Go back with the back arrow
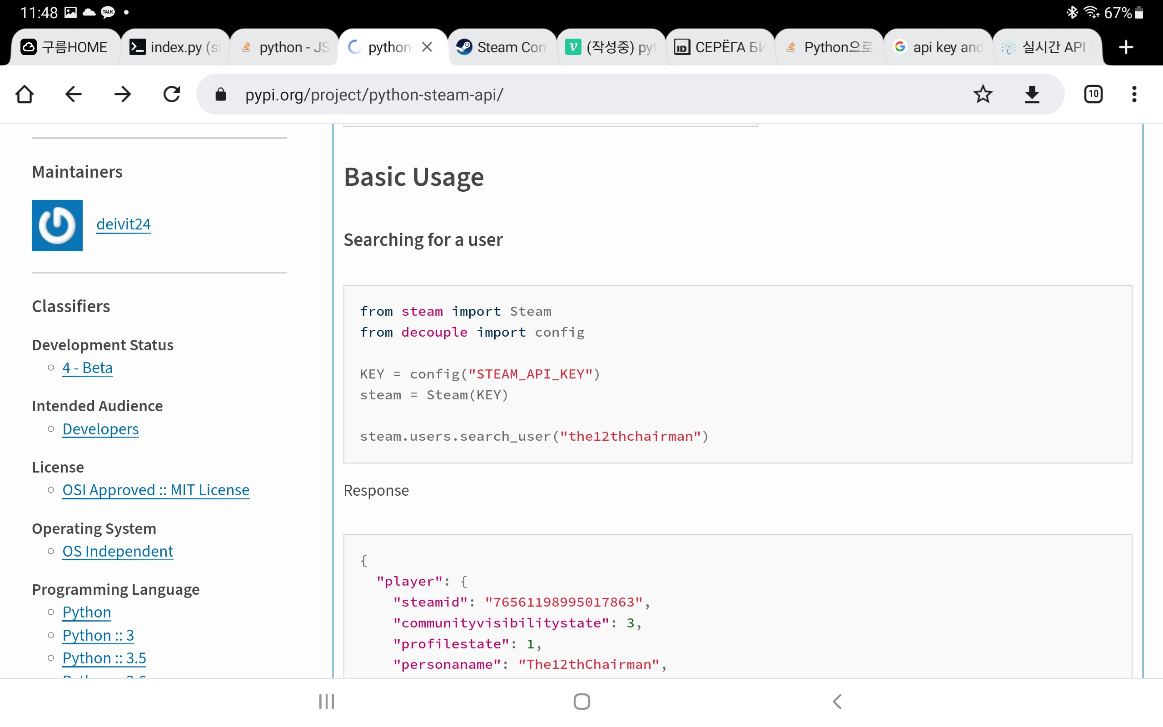Image resolution: width=1163 pixels, height=727 pixels. click(74, 94)
